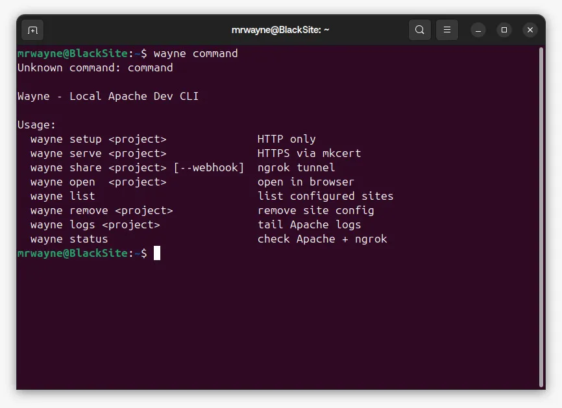Click the typed 'wayne command' text
The width and height of the screenshot is (562, 408).
click(196, 54)
